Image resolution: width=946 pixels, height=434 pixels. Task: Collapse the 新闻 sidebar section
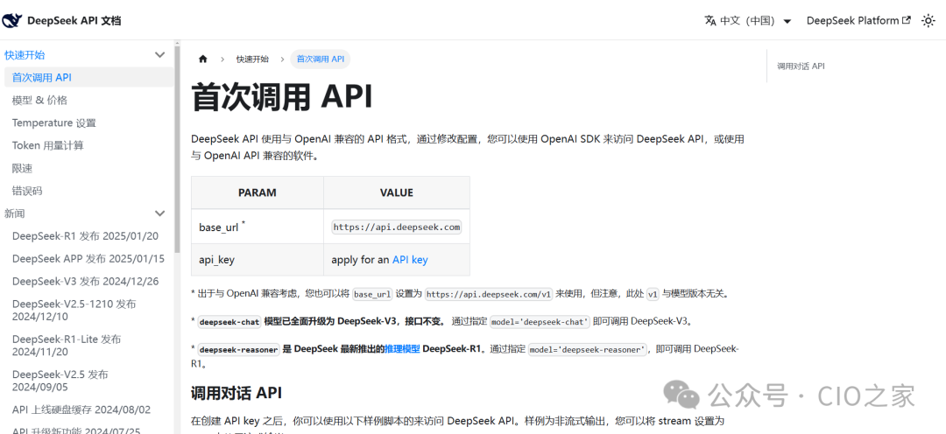159,213
